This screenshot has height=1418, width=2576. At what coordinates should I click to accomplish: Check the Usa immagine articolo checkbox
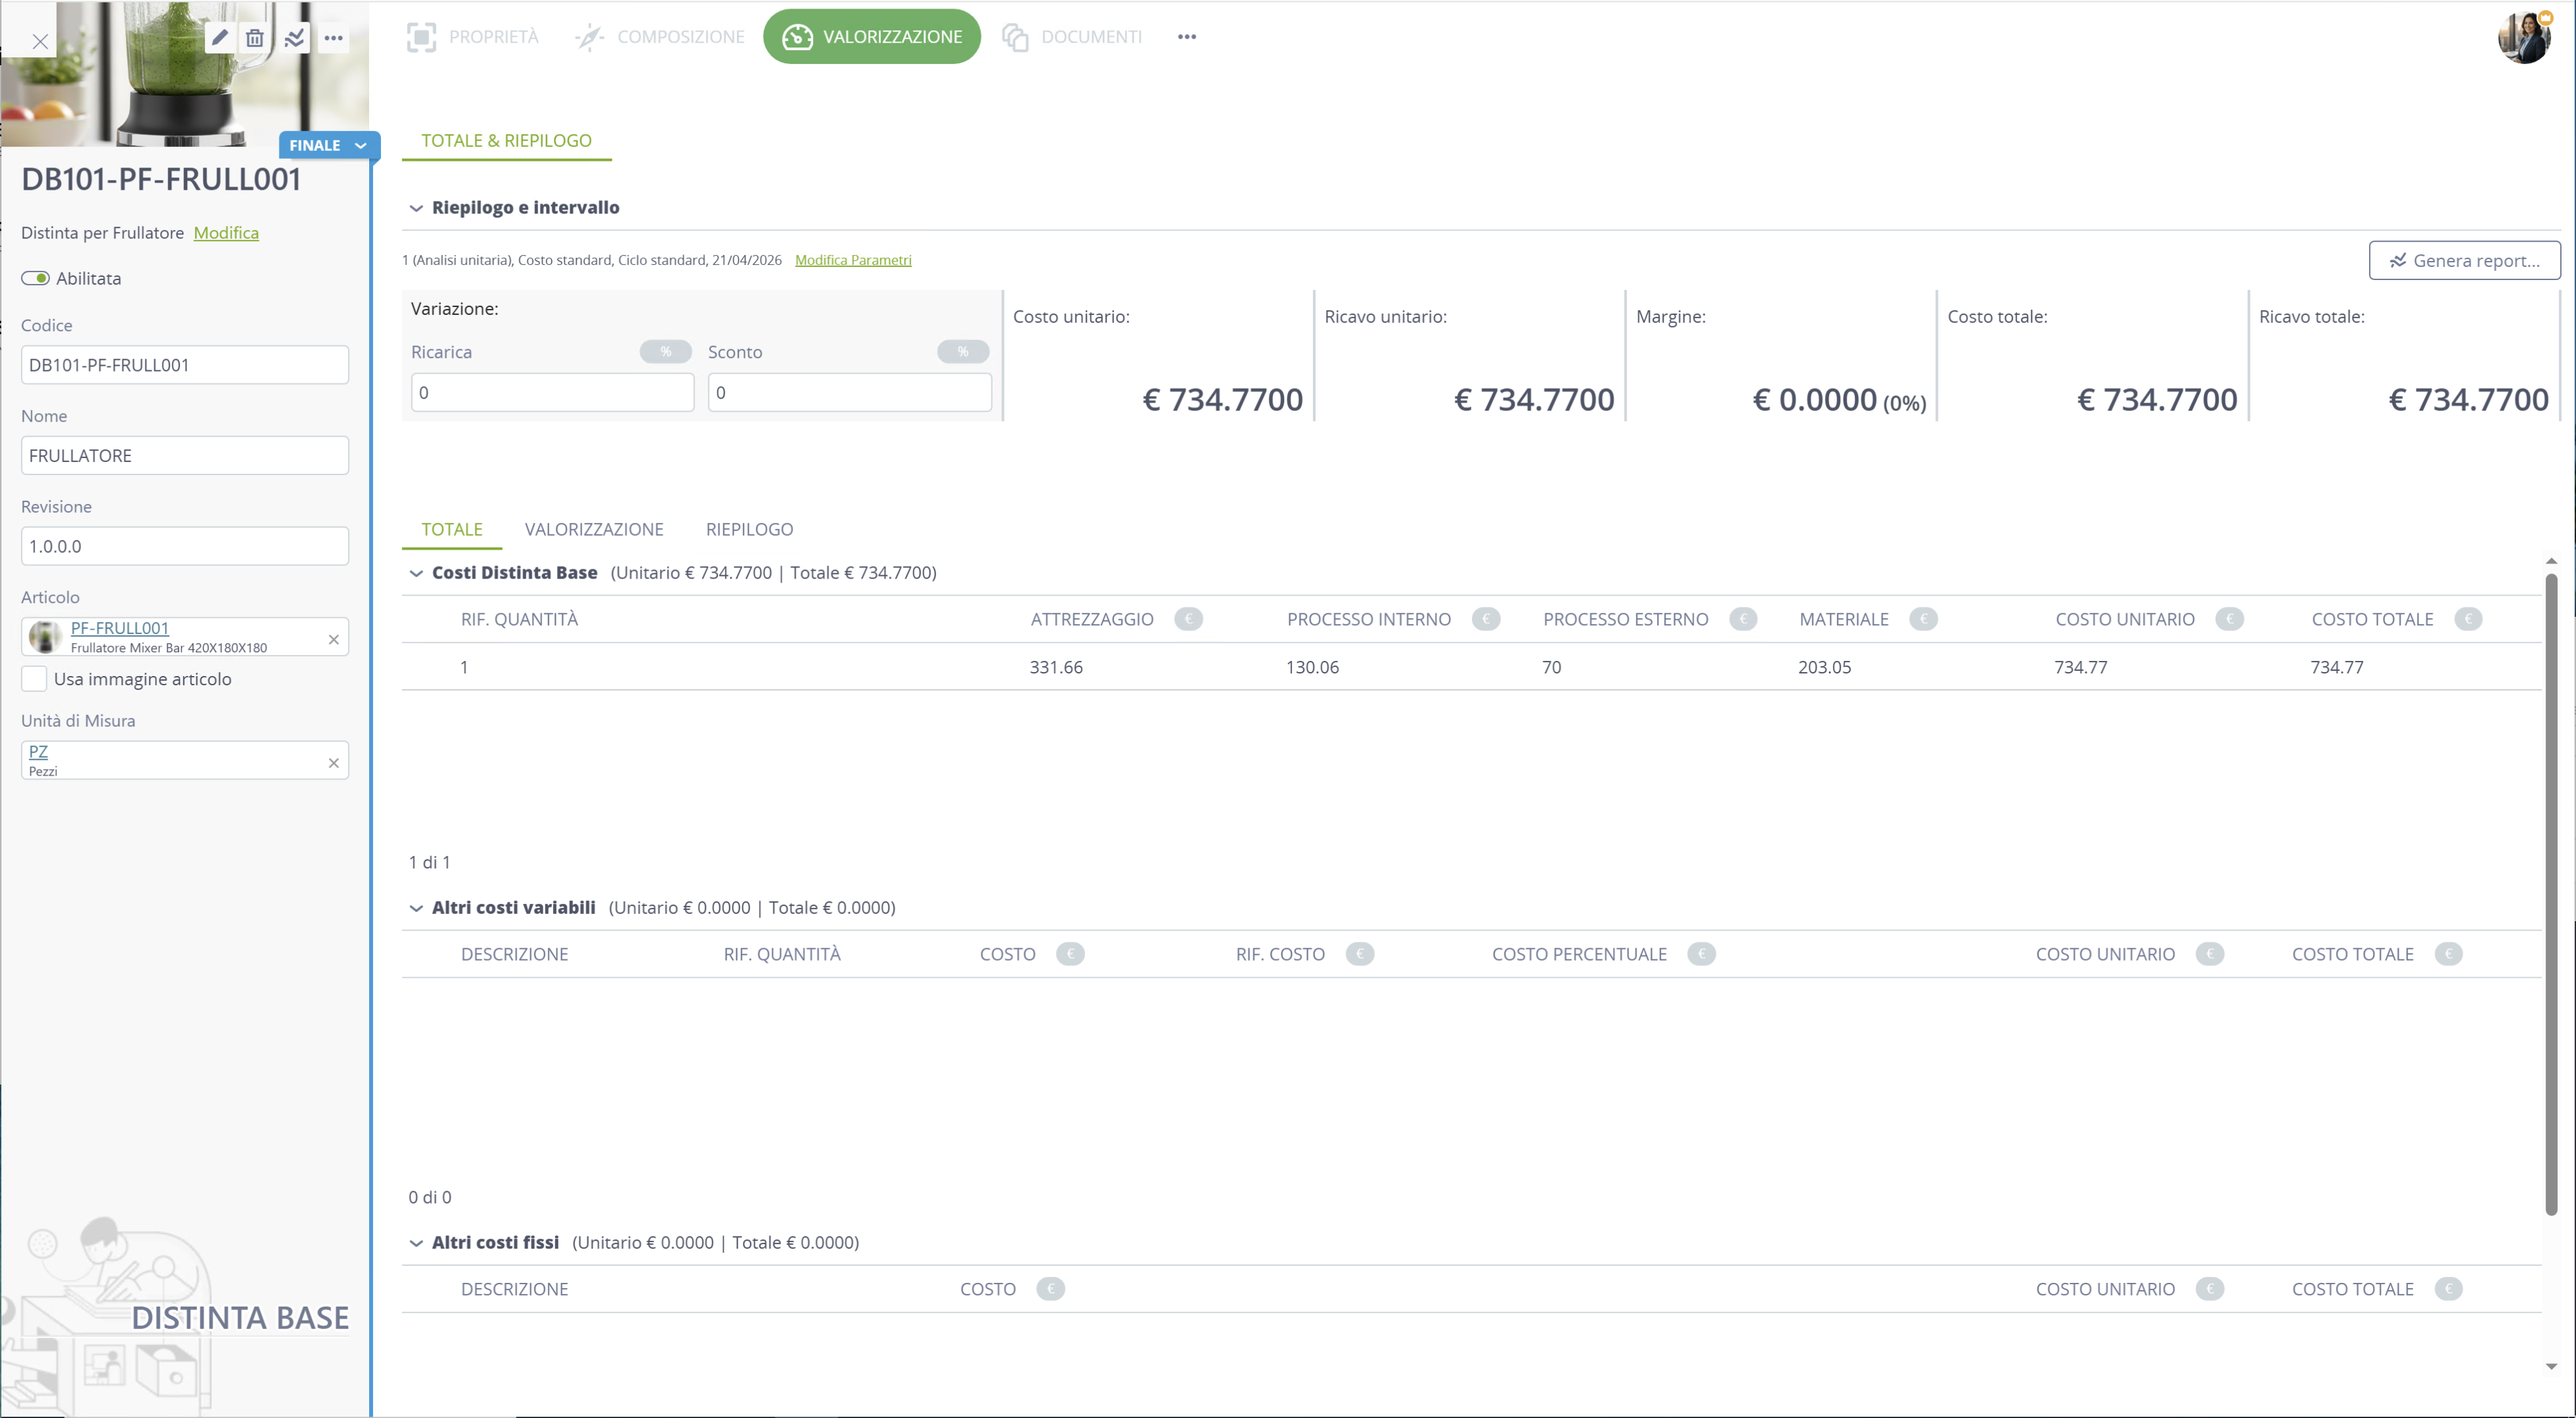pos(34,679)
